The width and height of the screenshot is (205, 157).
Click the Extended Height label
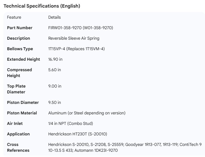point(23,59)
